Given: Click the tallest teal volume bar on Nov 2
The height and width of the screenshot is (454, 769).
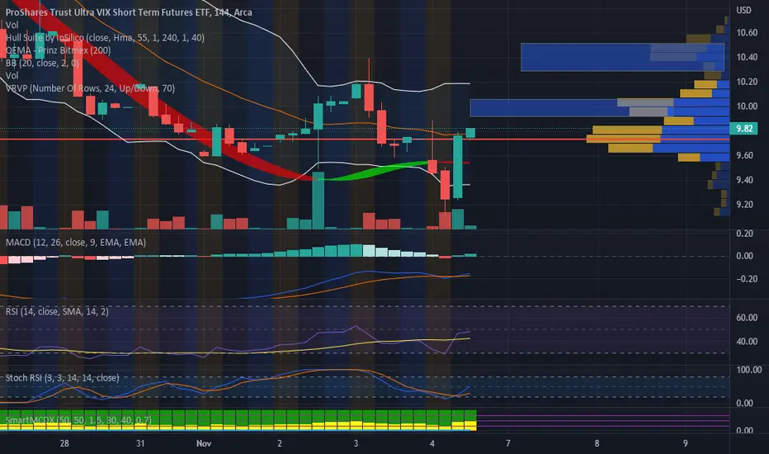Looking at the screenshot, I should 318,201.
